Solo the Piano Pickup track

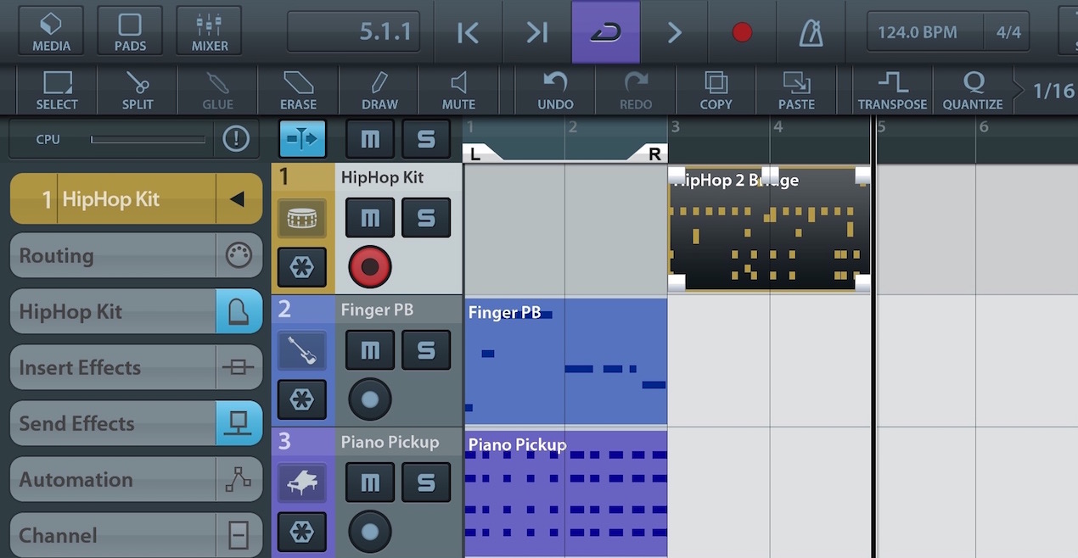click(x=426, y=482)
